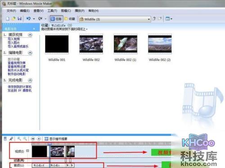This screenshot has height=168, width=225.
Task: Click the 显示情节提要 (Show Storyboard) button
Action: [x=56, y=139]
